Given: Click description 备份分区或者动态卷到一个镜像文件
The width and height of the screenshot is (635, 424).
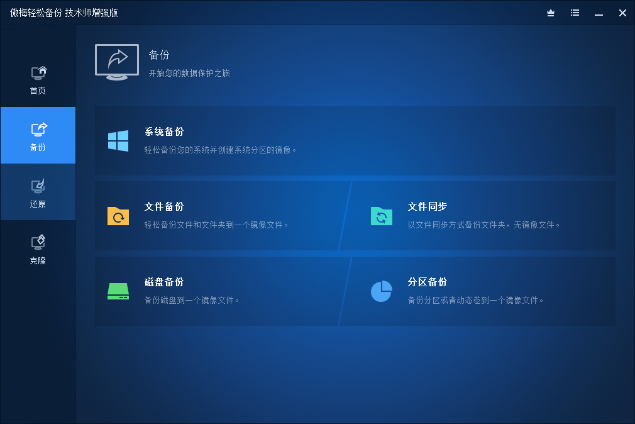Looking at the screenshot, I should point(475,300).
